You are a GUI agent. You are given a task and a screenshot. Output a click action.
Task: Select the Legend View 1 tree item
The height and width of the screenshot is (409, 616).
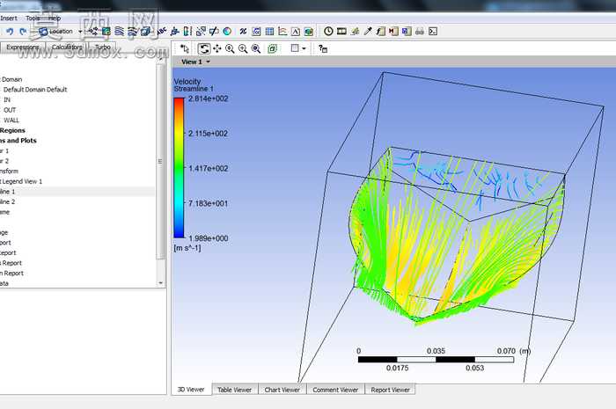(21, 181)
